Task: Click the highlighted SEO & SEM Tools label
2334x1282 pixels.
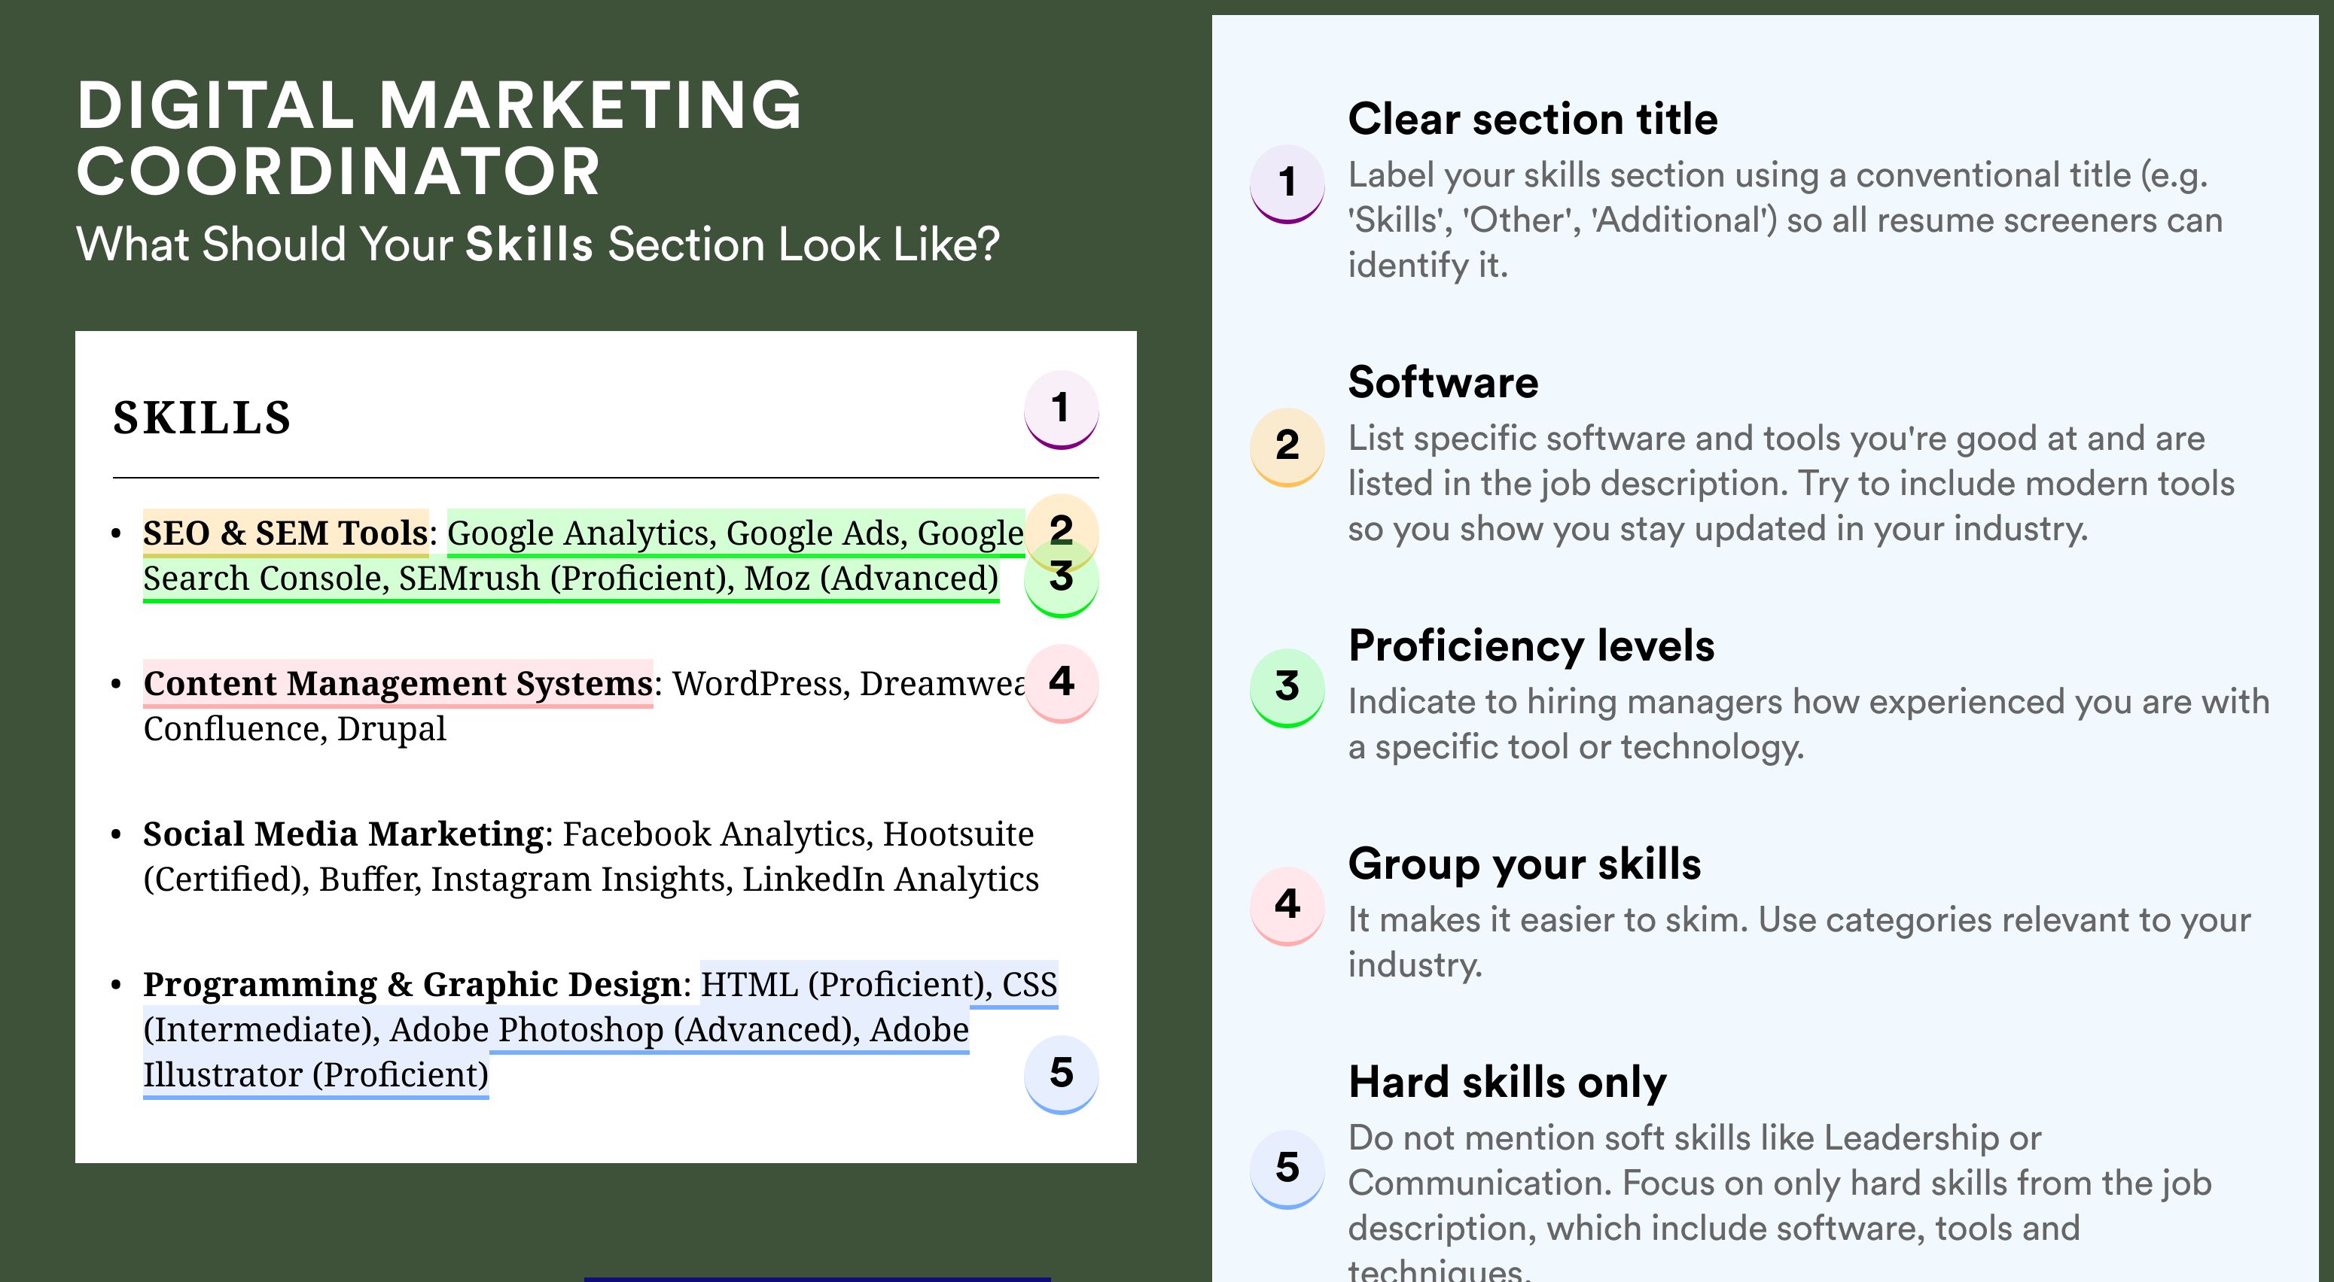Action: 285,533
